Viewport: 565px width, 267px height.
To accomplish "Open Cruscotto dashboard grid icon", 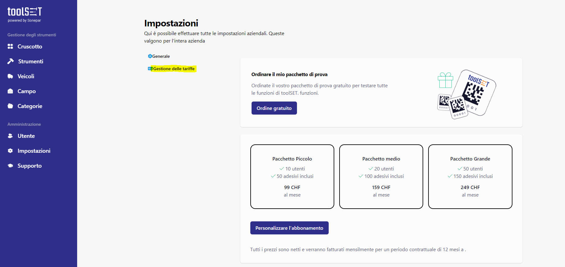I will 10,46.
